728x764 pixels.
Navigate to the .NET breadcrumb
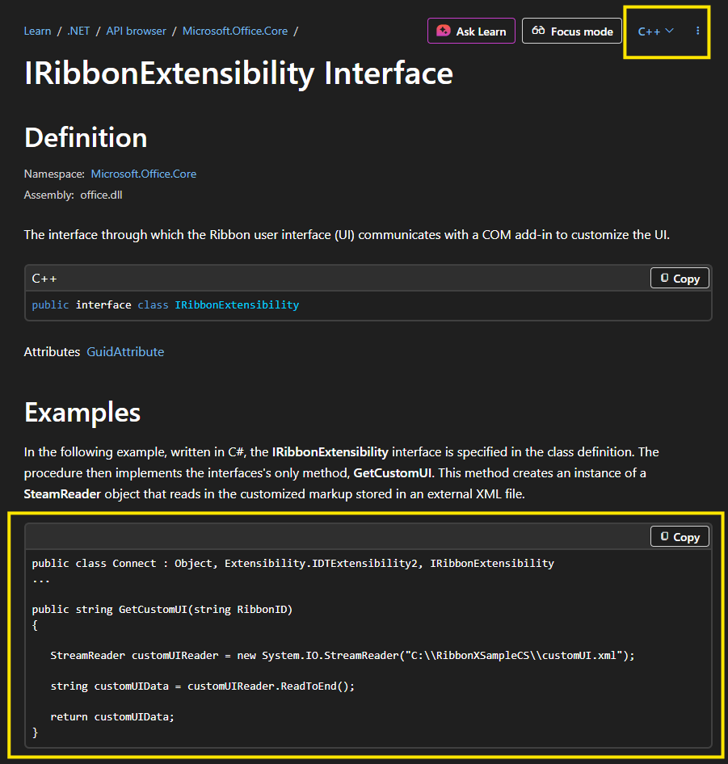pos(78,31)
